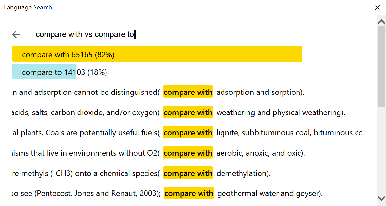The height and width of the screenshot is (206, 386).
Task: Click the vertical scrollbar thumb
Action: 381,65
